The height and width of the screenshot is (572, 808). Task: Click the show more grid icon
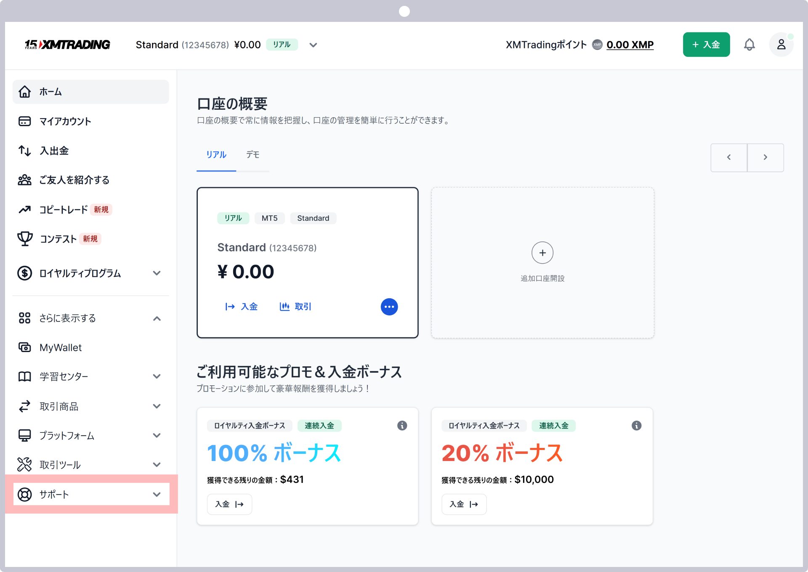pyautogui.click(x=25, y=318)
